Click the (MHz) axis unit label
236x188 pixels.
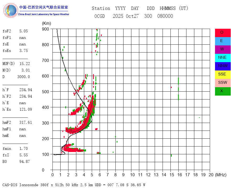(x=221, y=175)
